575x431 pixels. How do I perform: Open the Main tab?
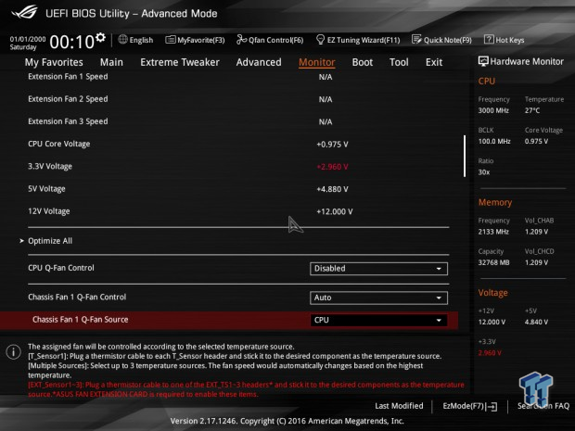click(x=111, y=62)
